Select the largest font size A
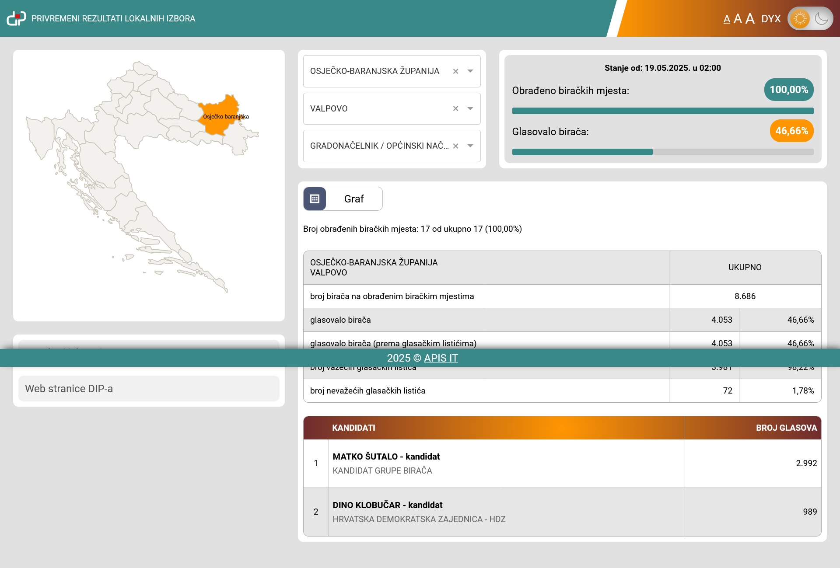This screenshot has height=568, width=840. point(750,18)
